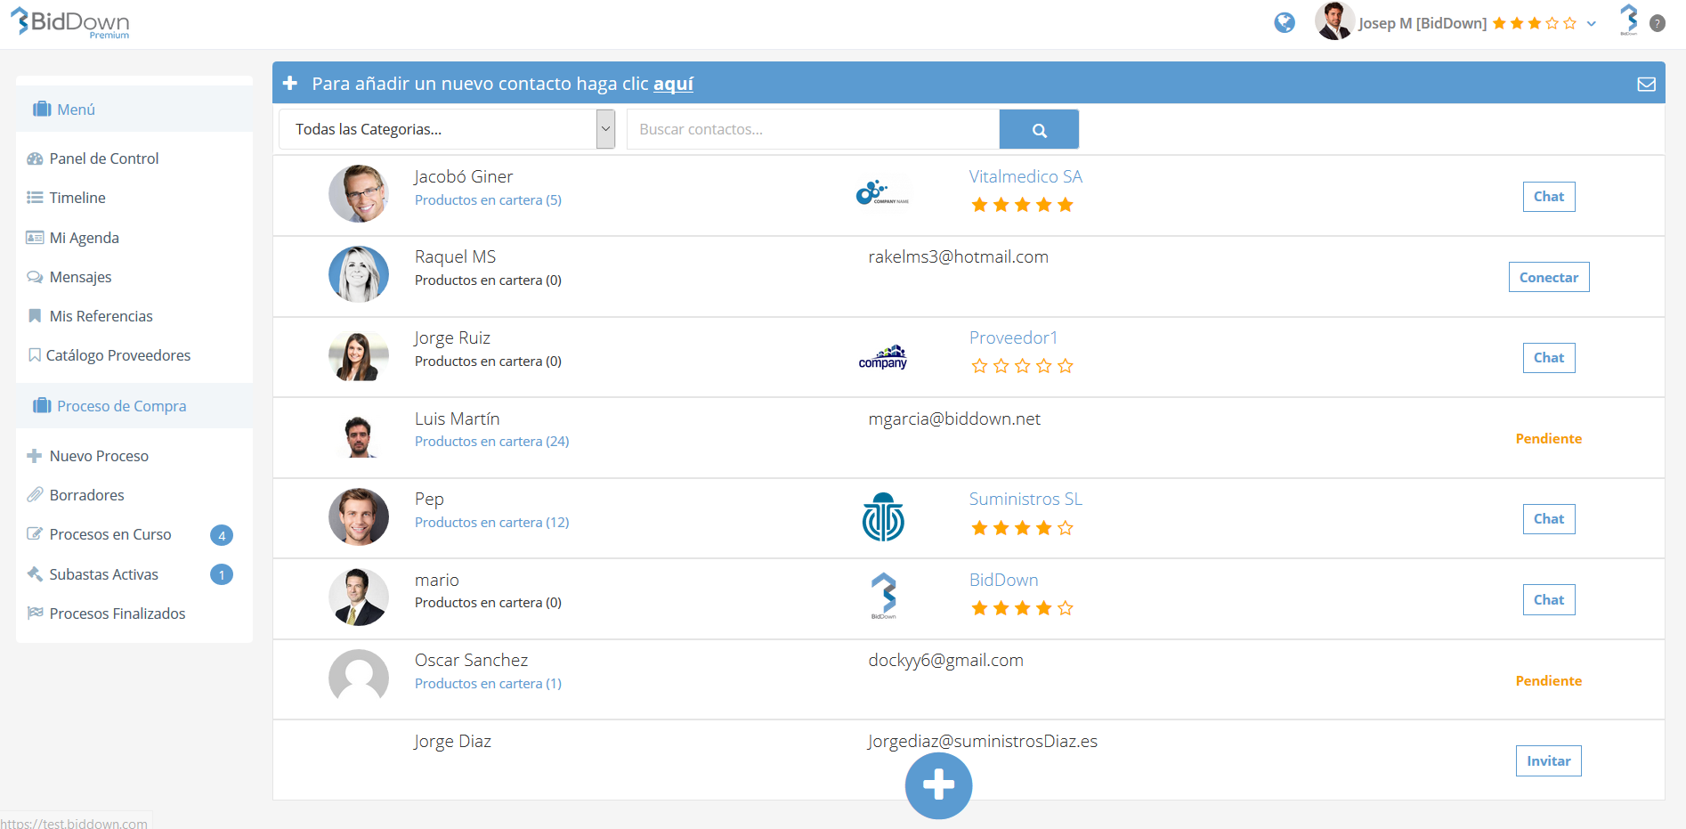
Task: Open the help question mark icon
Action: point(1658,24)
